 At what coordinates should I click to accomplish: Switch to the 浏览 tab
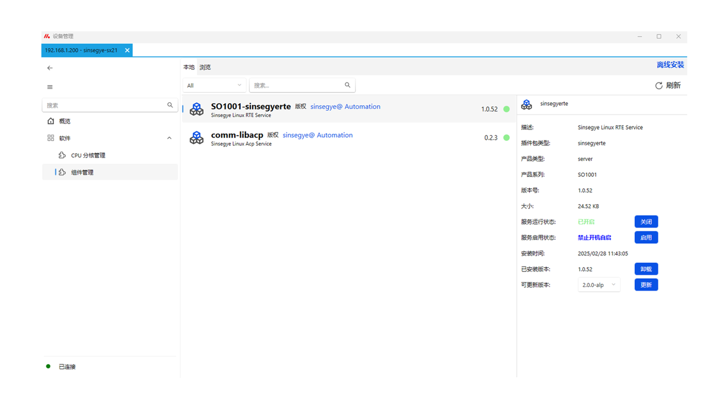tap(205, 67)
